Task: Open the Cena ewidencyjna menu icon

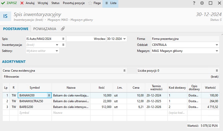Action: click(x=124, y=71)
